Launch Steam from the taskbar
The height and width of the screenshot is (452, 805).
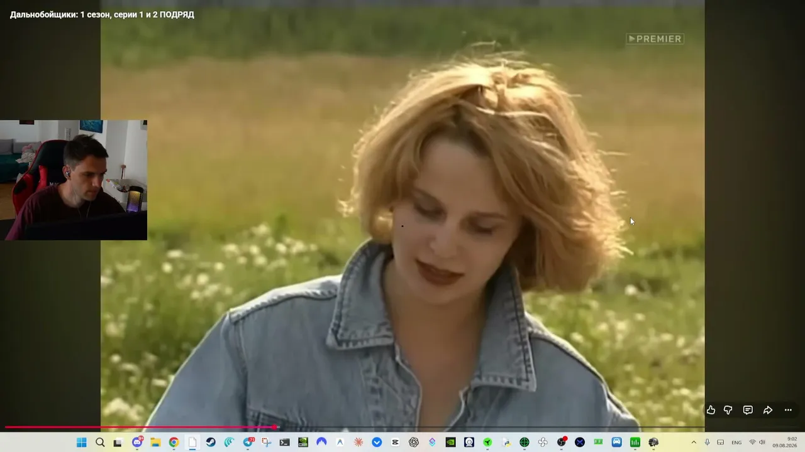tap(211, 443)
